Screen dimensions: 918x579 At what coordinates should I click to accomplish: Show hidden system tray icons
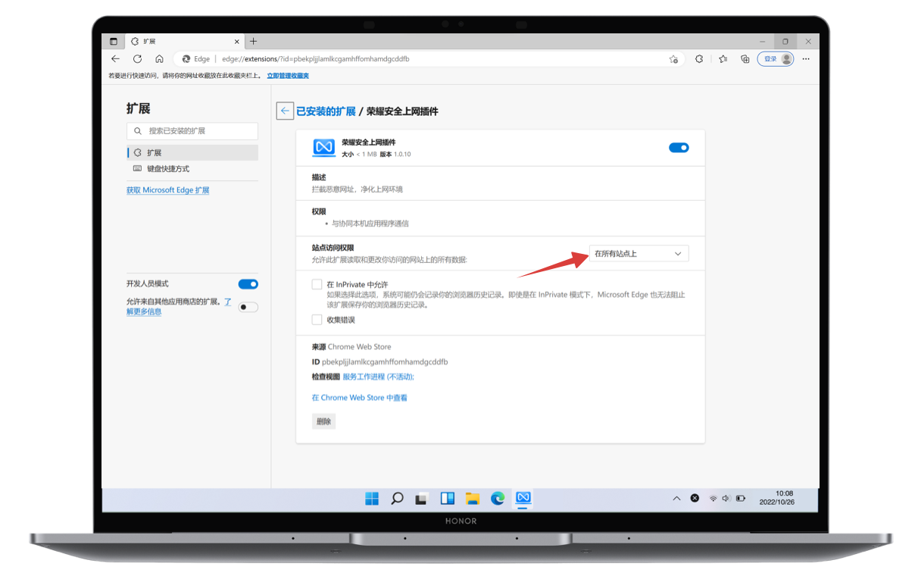676,499
